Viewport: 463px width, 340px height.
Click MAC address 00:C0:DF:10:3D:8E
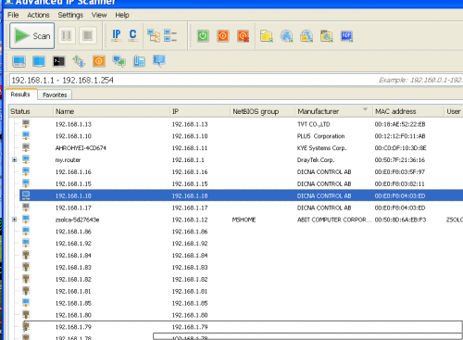pos(400,148)
